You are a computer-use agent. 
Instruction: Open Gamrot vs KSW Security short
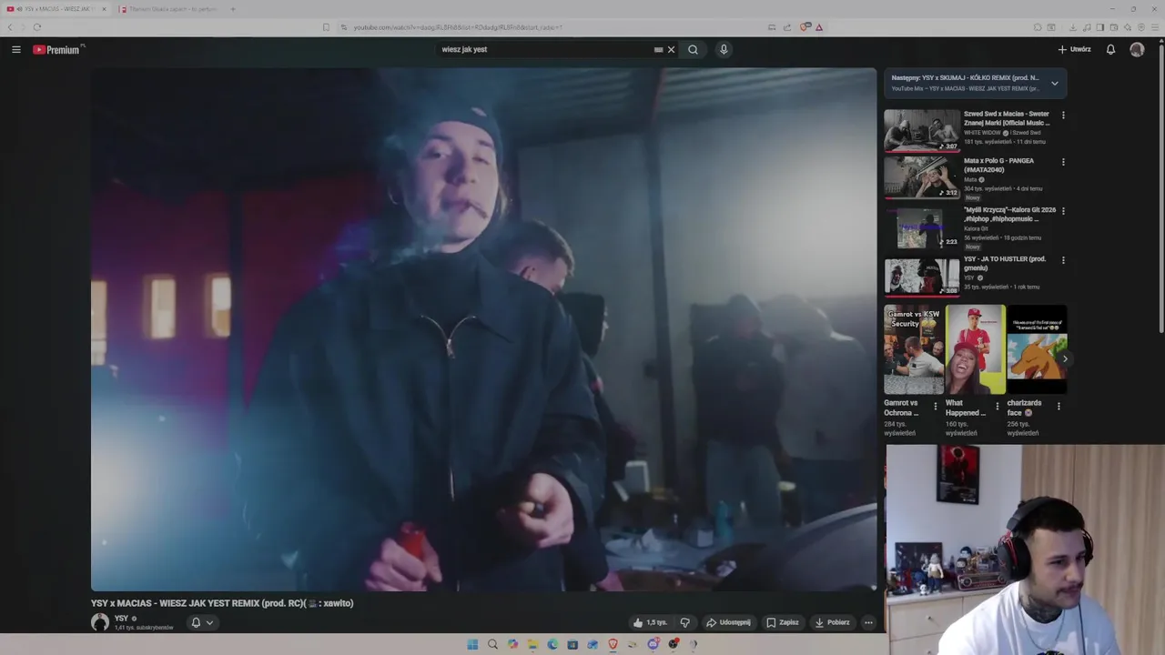[x=914, y=349]
